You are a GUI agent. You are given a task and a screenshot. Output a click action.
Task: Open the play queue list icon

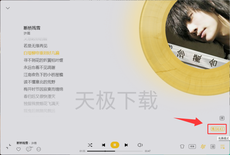[222, 147]
